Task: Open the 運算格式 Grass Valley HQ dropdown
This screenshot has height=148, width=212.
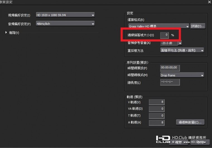Action: pos(159,26)
